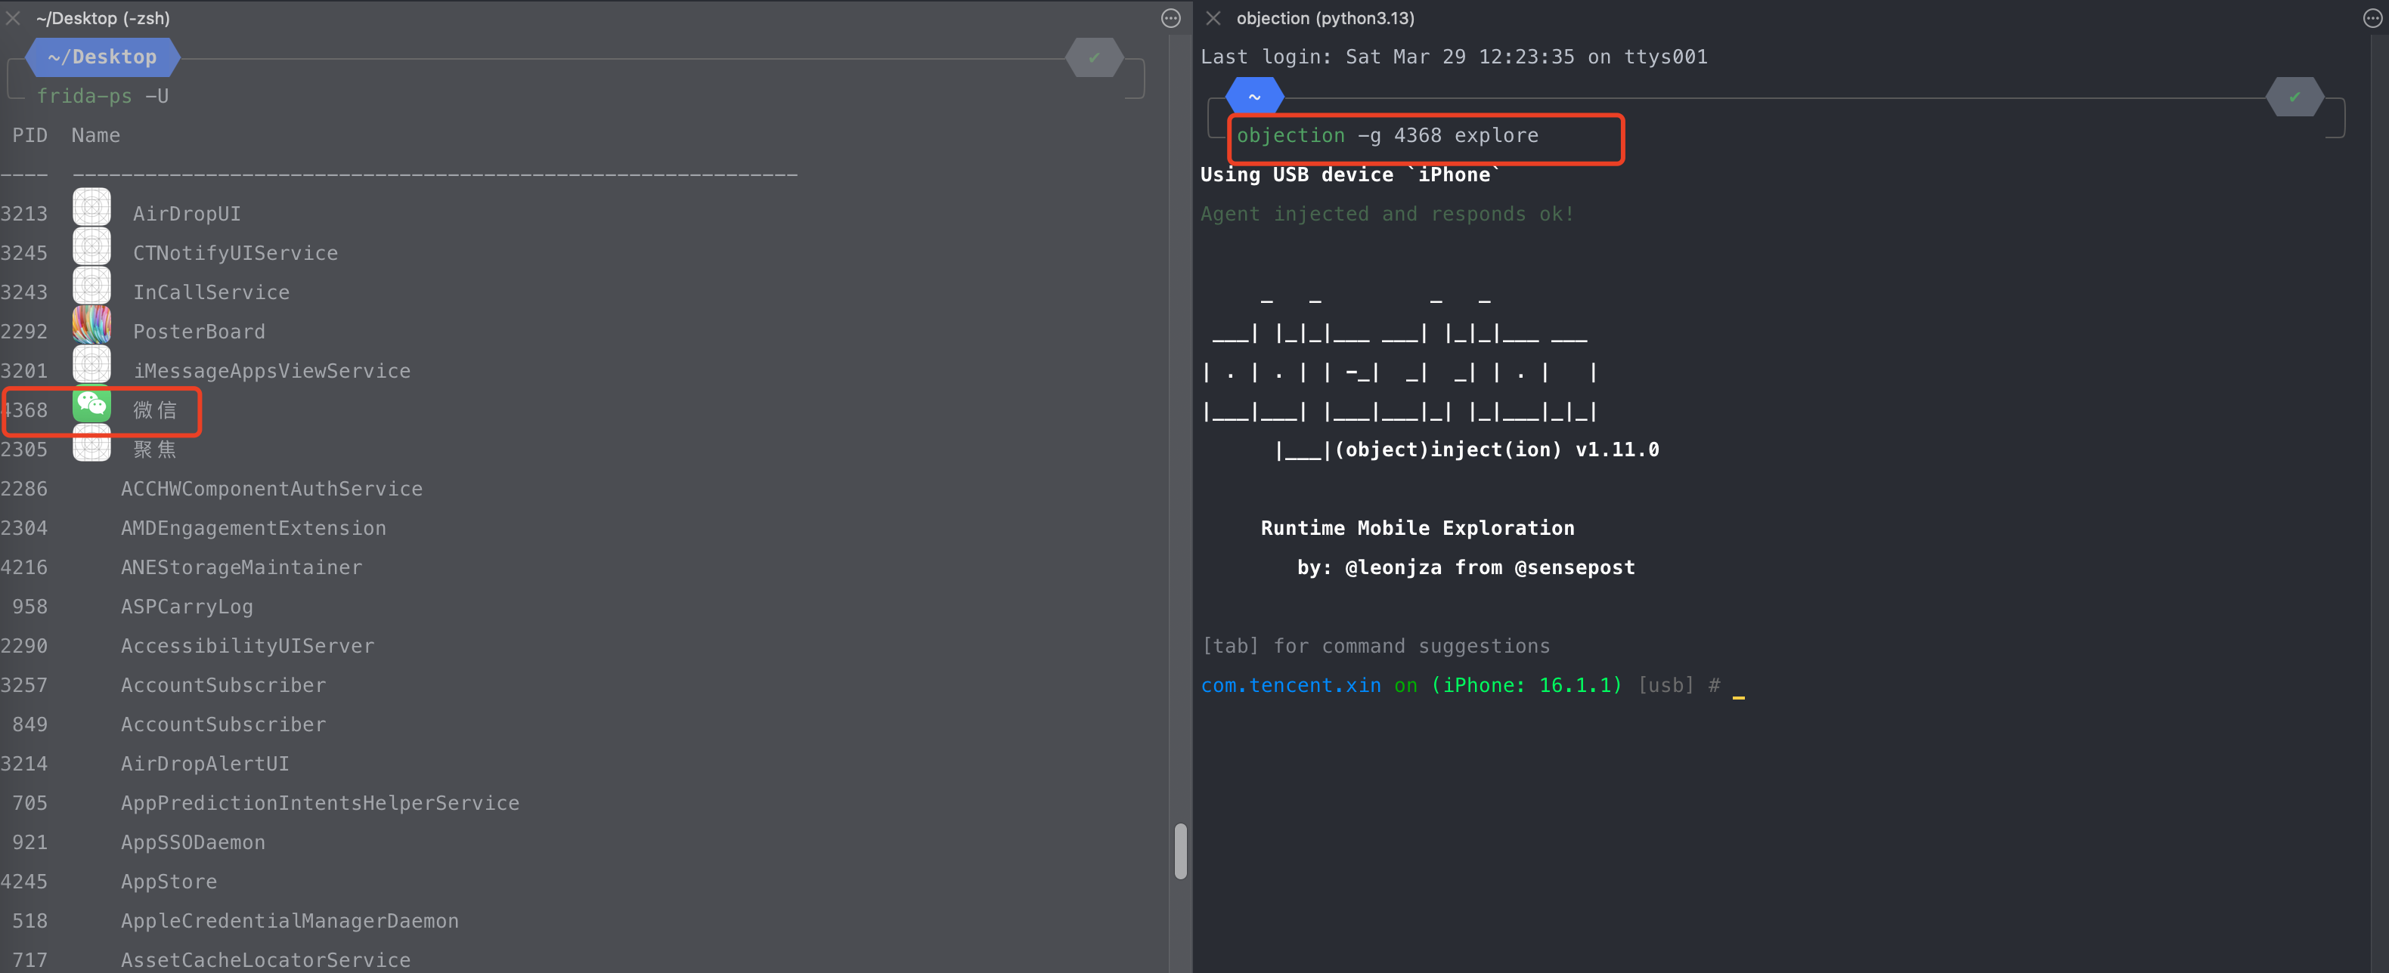Click the AirDropUI process name
The image size is (2389, 973).
[x=187, y=214]
